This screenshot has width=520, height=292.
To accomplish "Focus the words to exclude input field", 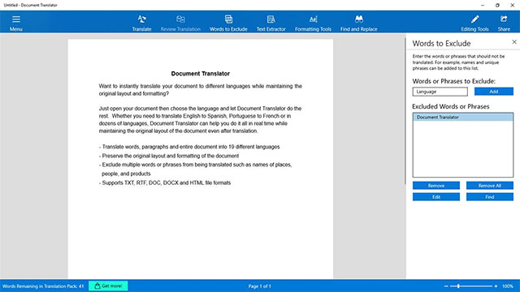I will pyautogui.click(x=440, y=92).
